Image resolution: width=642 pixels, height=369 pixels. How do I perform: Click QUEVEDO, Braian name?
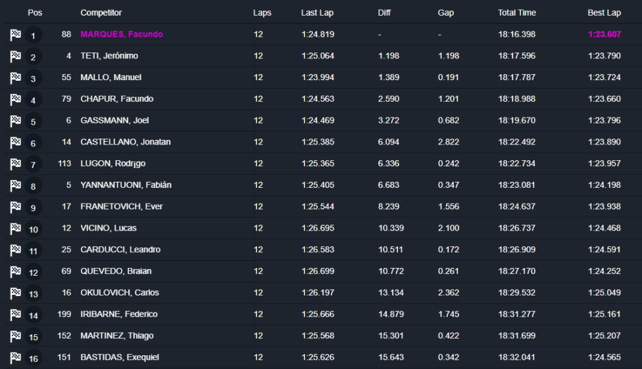coord(116,271)
